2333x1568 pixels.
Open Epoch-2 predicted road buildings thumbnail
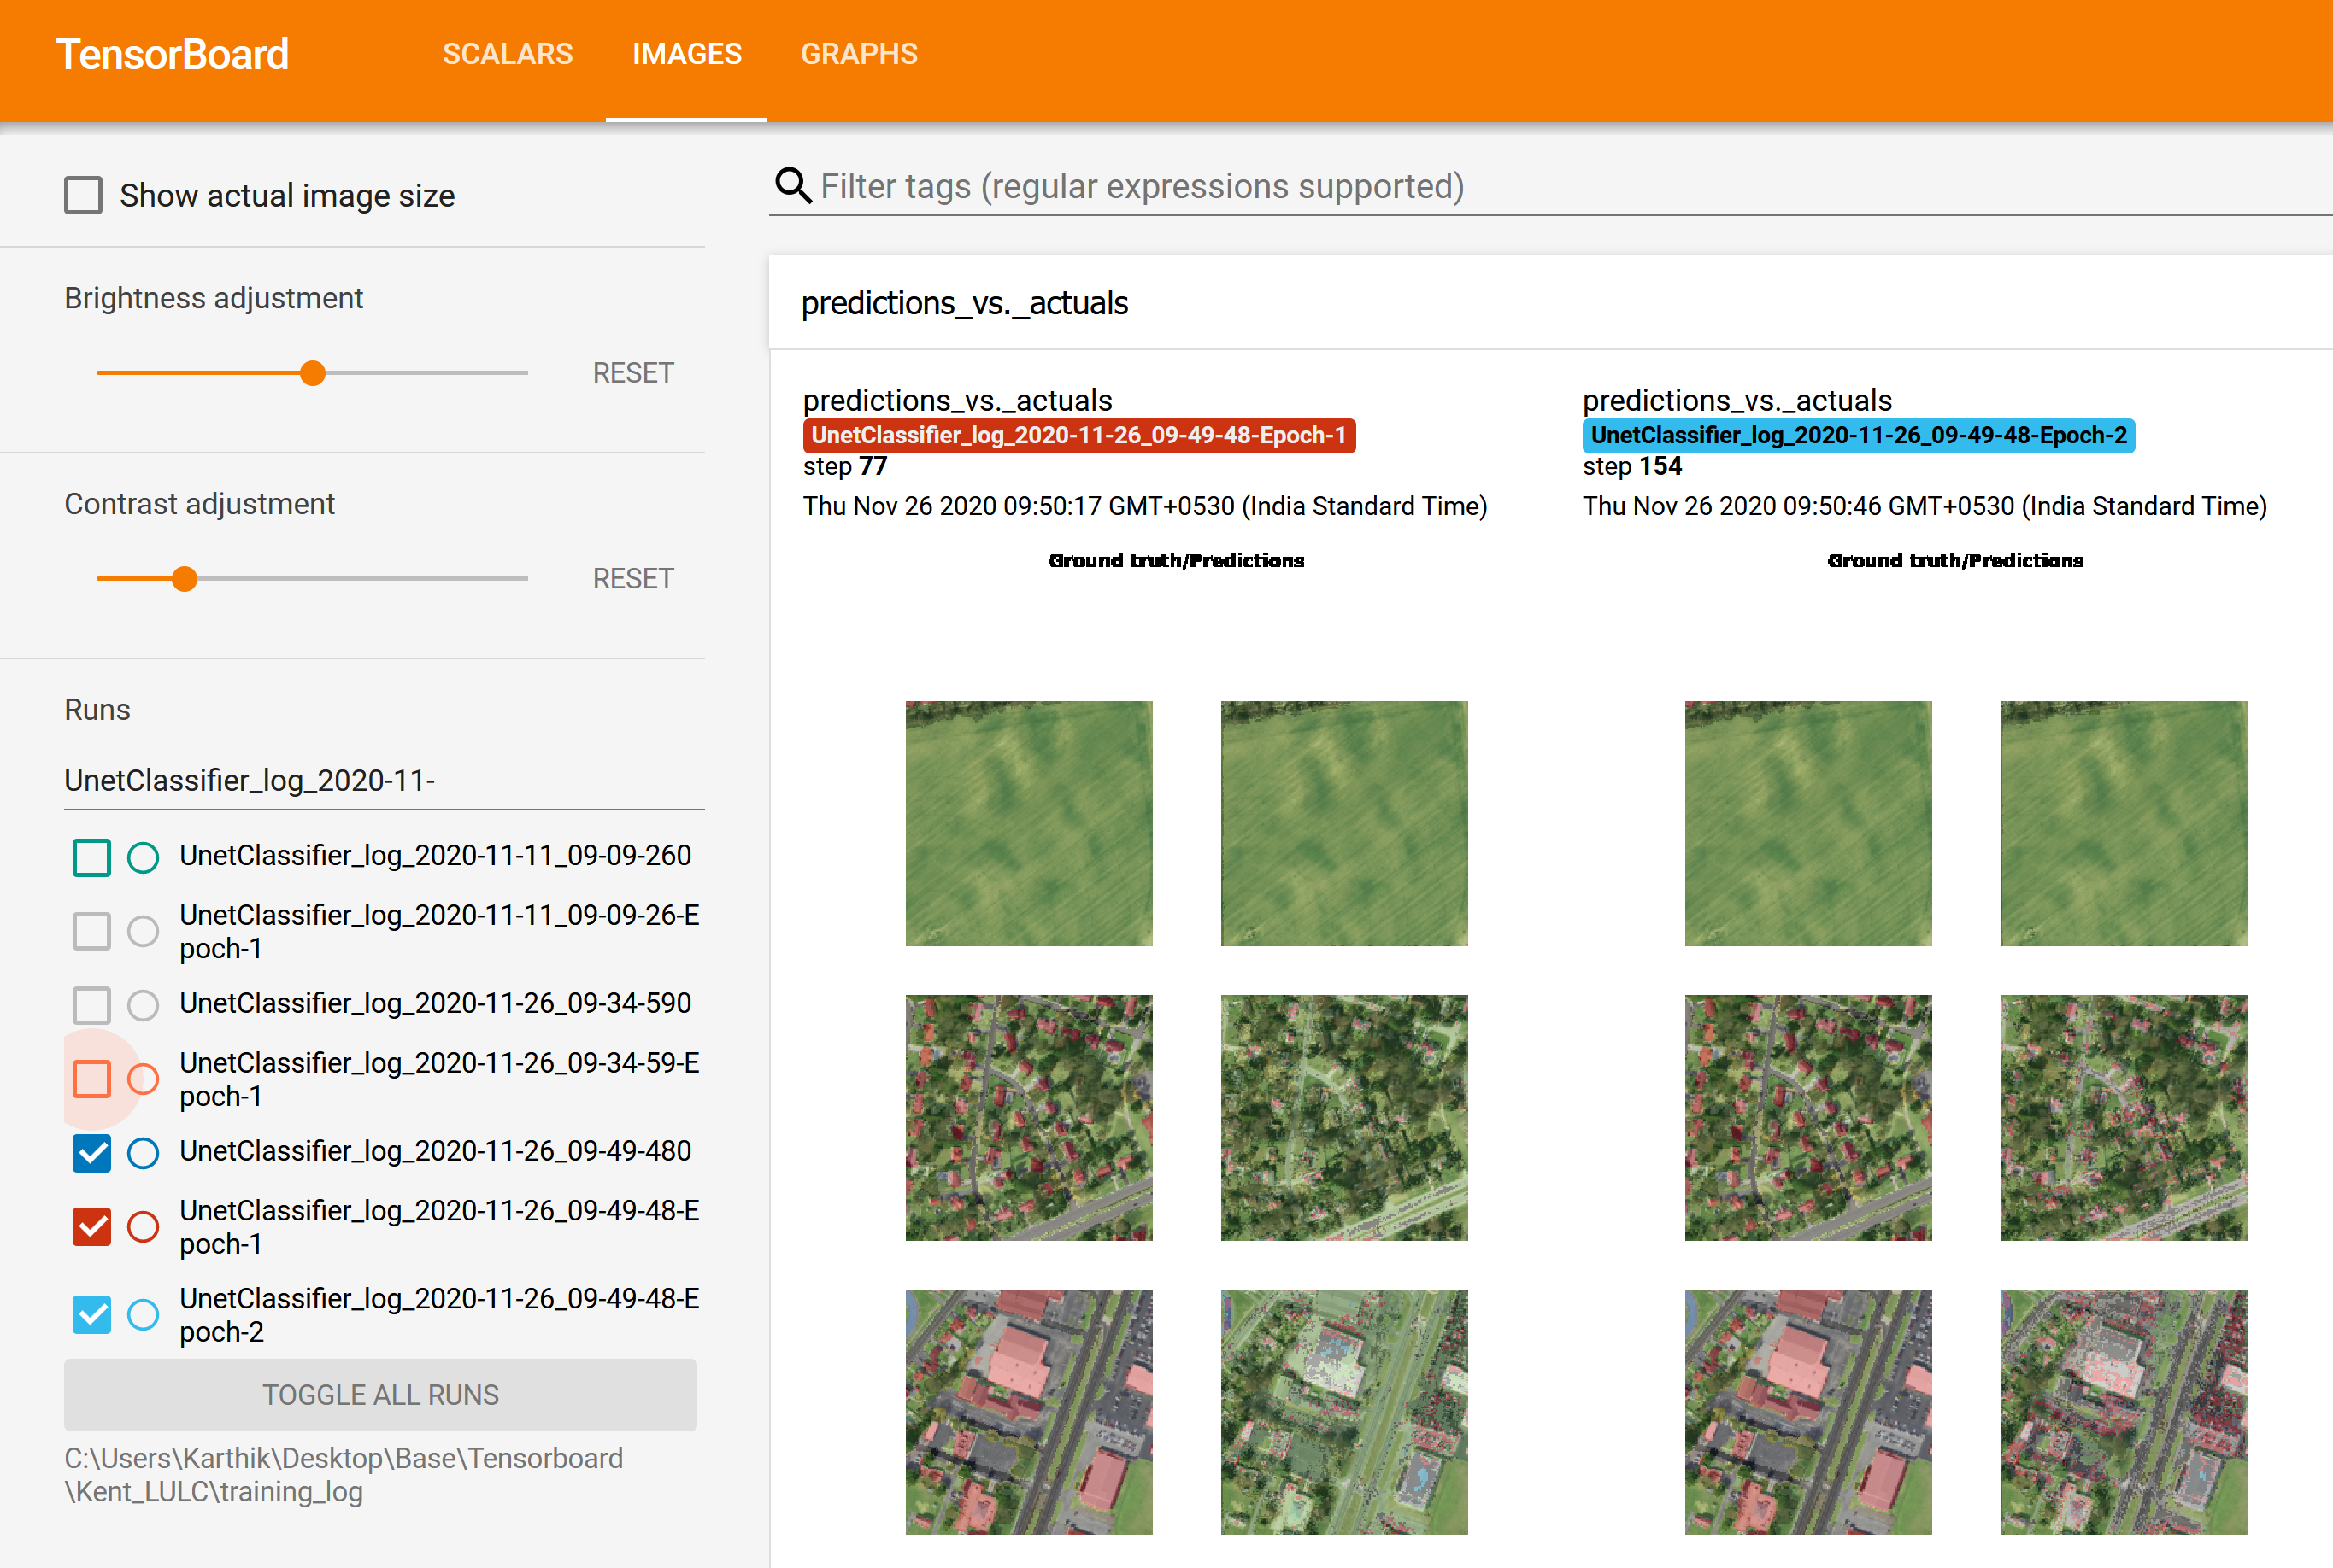pyautogui.click(x=2123, y=1412)
